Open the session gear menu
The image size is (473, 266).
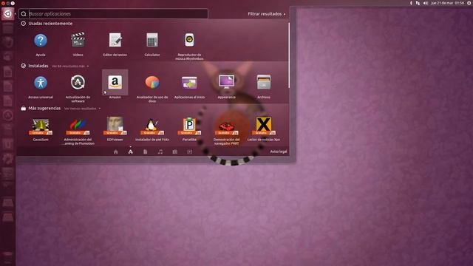[x=469, y=3]
